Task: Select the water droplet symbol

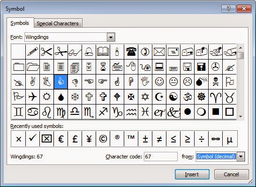Action: (x=61, y=97)
